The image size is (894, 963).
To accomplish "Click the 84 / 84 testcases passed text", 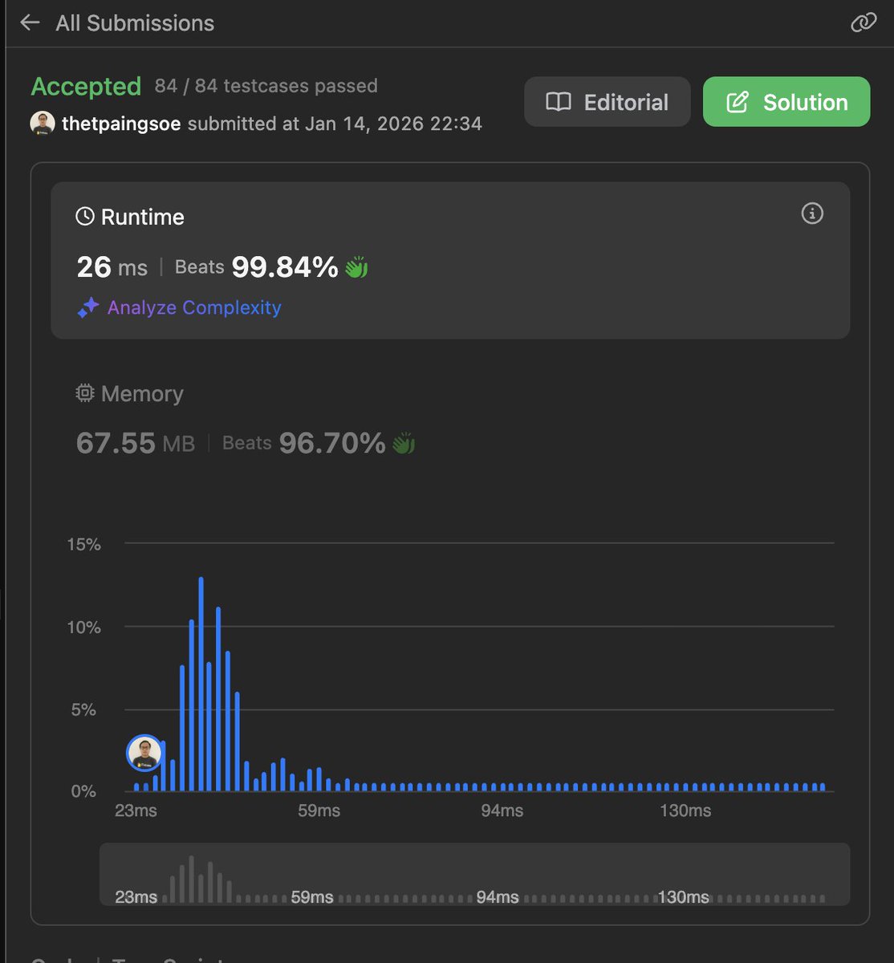I will [266, 86].
